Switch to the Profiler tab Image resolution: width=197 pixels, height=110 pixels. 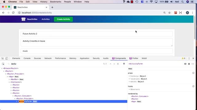click(134, 58)
